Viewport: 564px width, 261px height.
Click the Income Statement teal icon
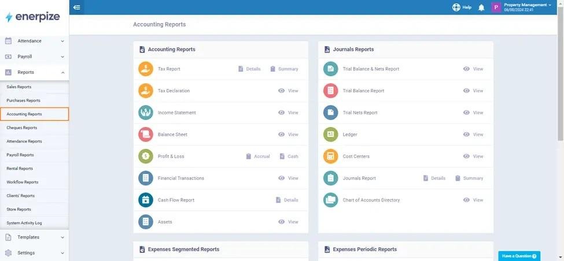[x=146, y=113]
